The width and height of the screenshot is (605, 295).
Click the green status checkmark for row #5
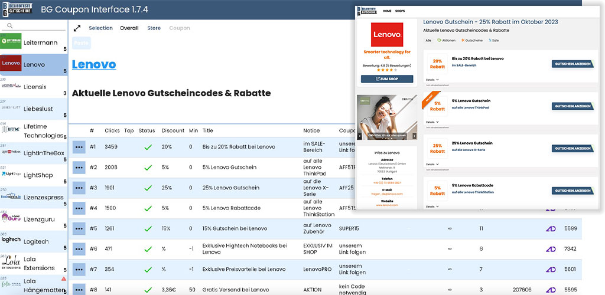[148, 229]
